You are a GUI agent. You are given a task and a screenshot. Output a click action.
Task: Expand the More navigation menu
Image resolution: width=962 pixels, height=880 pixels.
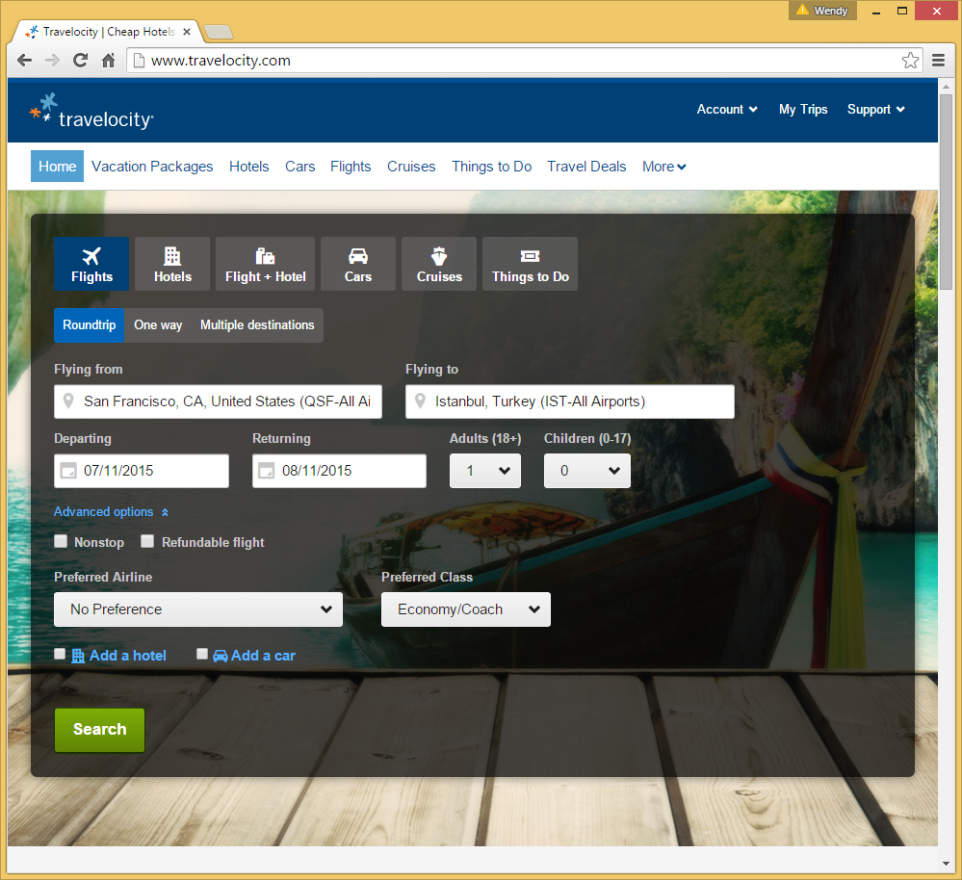(663, 167)
